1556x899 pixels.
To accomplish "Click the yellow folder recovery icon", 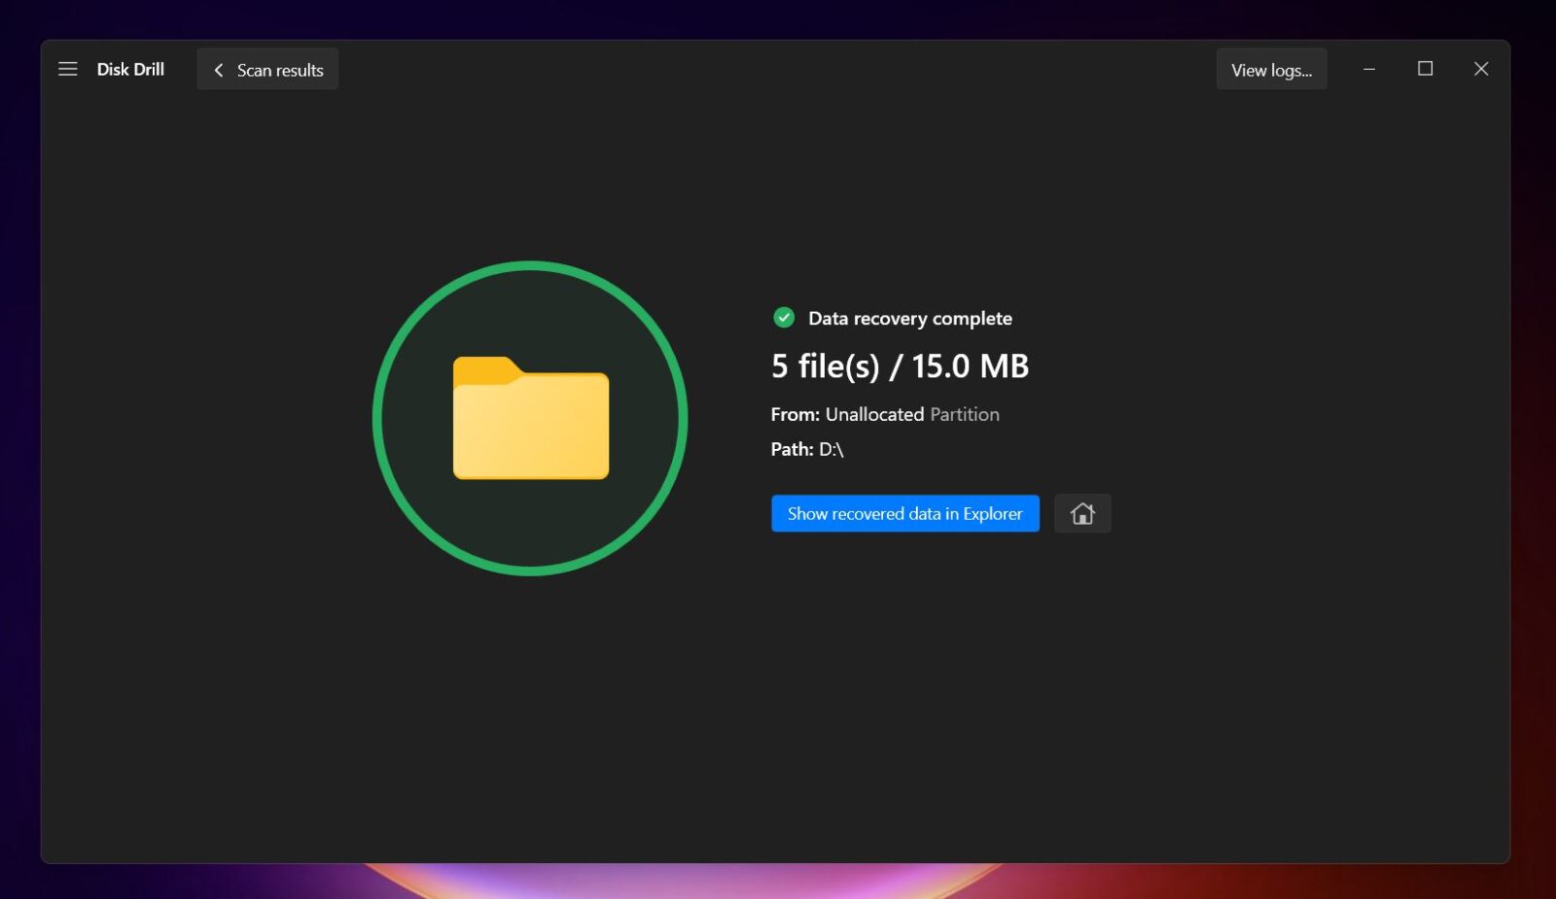I will [x=530, y=421].
